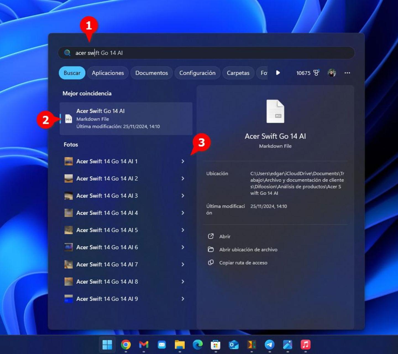Click thumbnail of Acer Swift 14 Go 14 AI 1

point(69,161)
